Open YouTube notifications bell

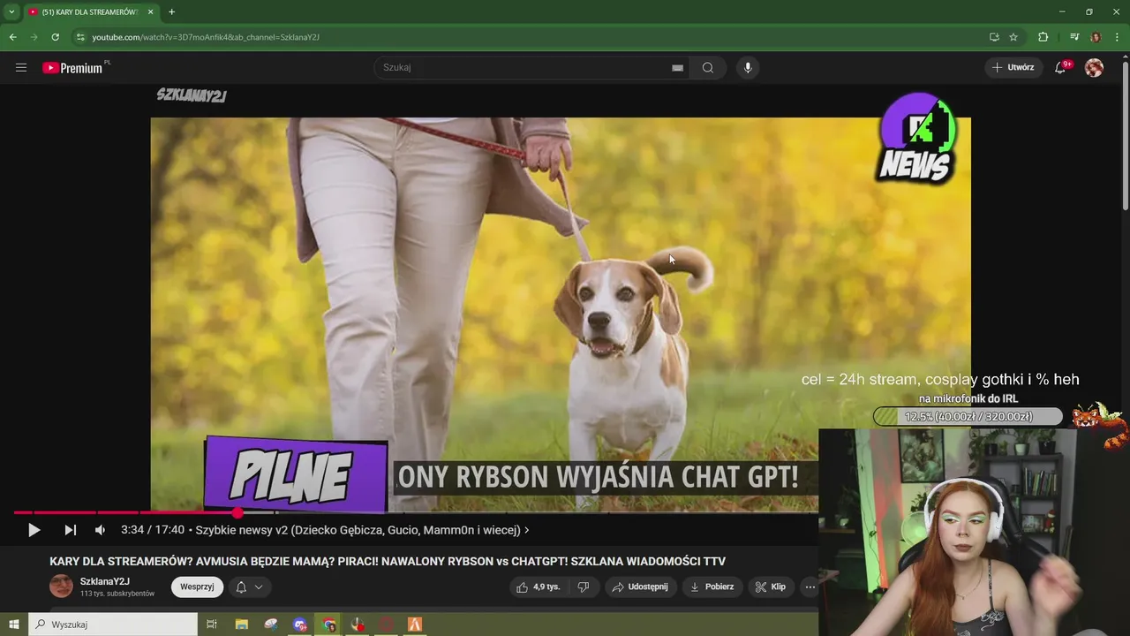(1061, 67)
